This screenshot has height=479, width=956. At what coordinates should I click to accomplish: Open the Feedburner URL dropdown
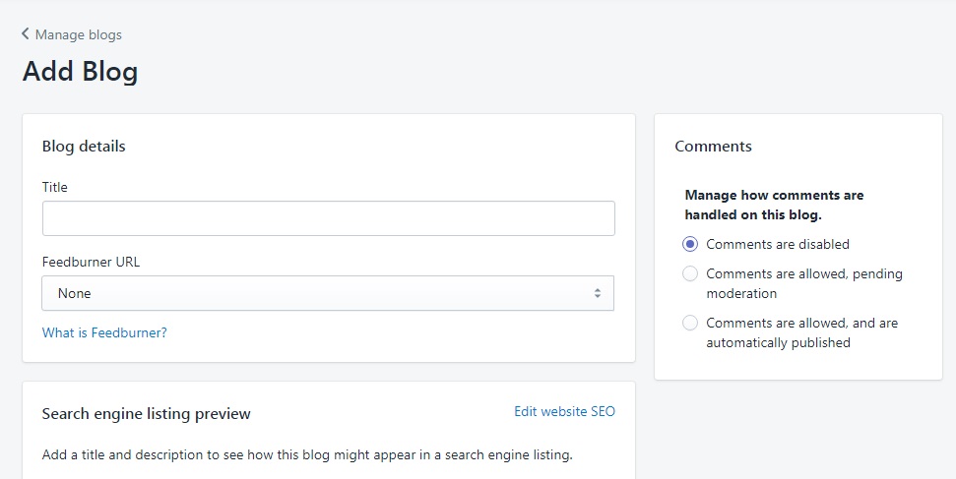[328, 293]
